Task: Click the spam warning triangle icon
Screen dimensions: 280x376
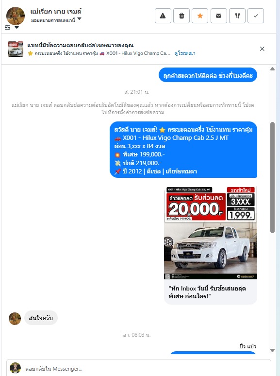Action: click(163, 16)
